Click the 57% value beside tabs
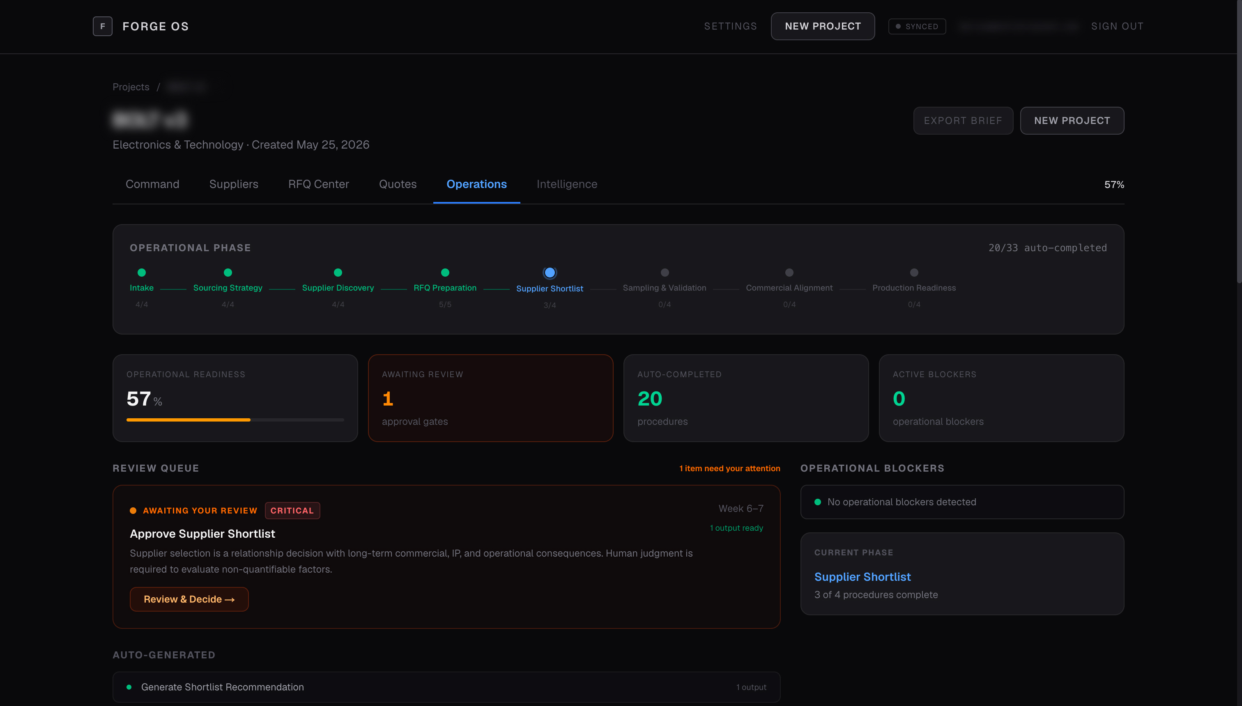Viewport: 1242px width, 706px height. click(1114, 185)
